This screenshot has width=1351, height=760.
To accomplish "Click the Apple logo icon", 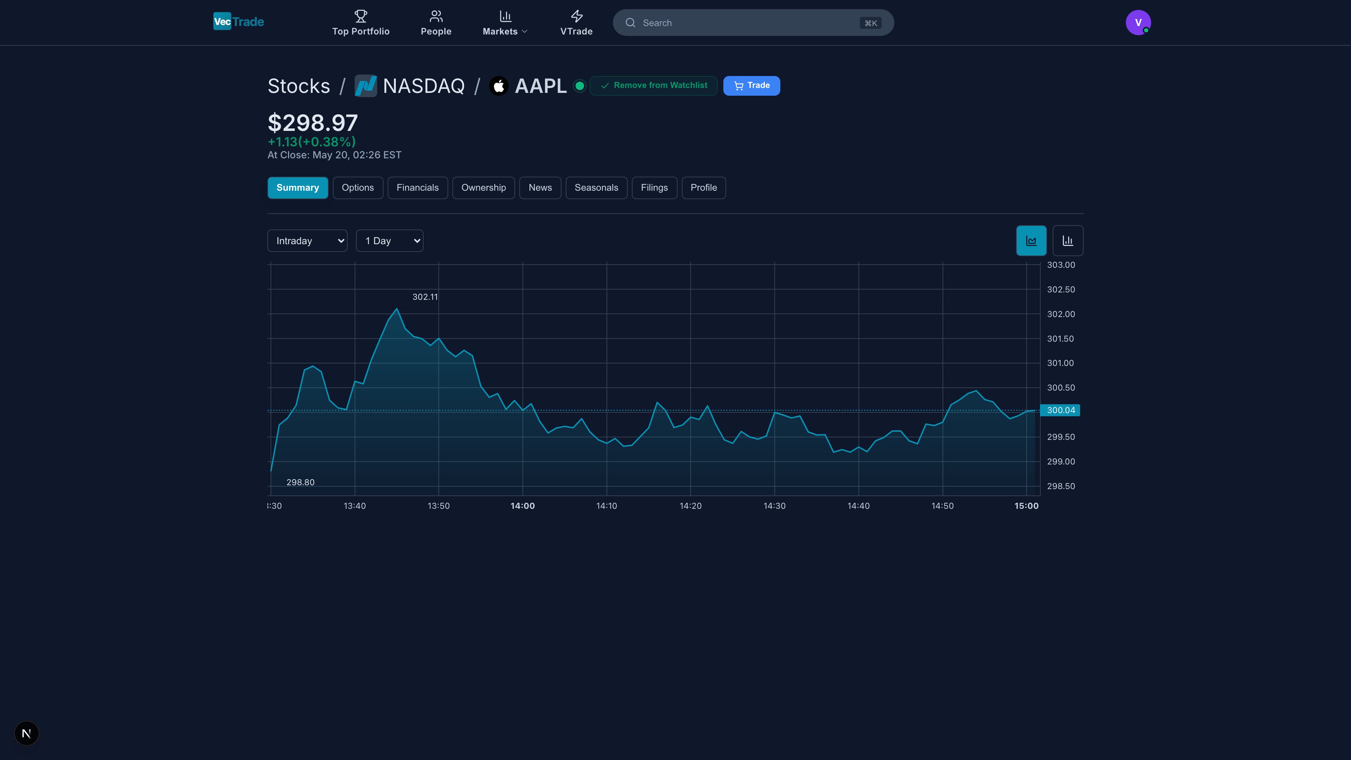I will point(499,86).
